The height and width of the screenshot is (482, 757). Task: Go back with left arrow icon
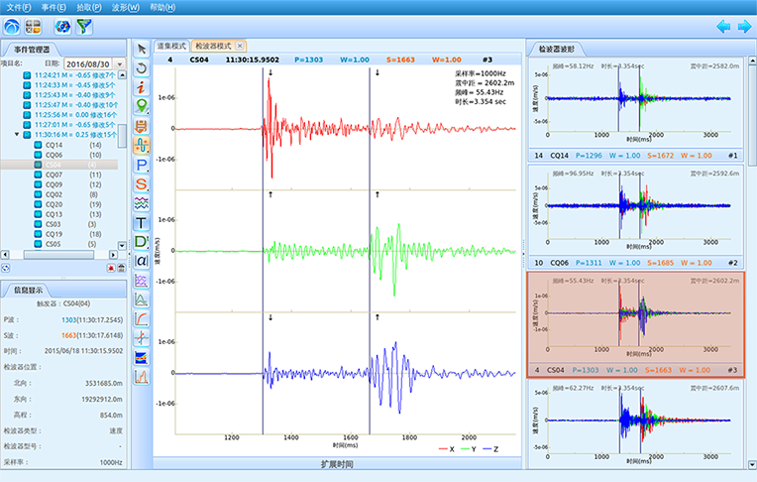click(x=722, y=26)
